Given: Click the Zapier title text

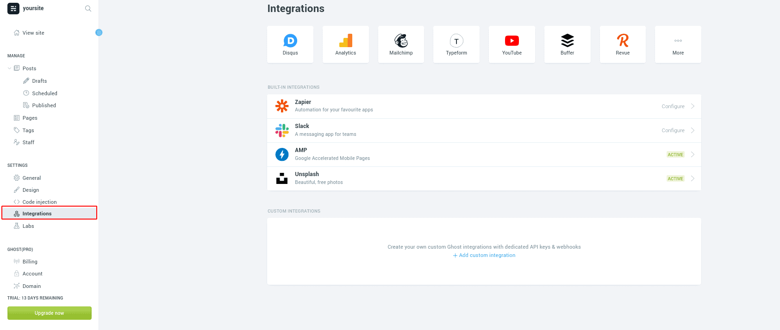Looking at the screenshot, I should 303,102.
